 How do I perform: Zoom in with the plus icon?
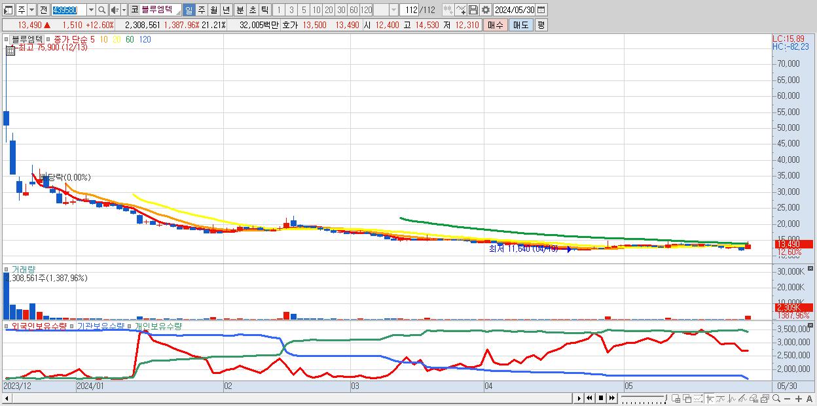coord(799,398)
